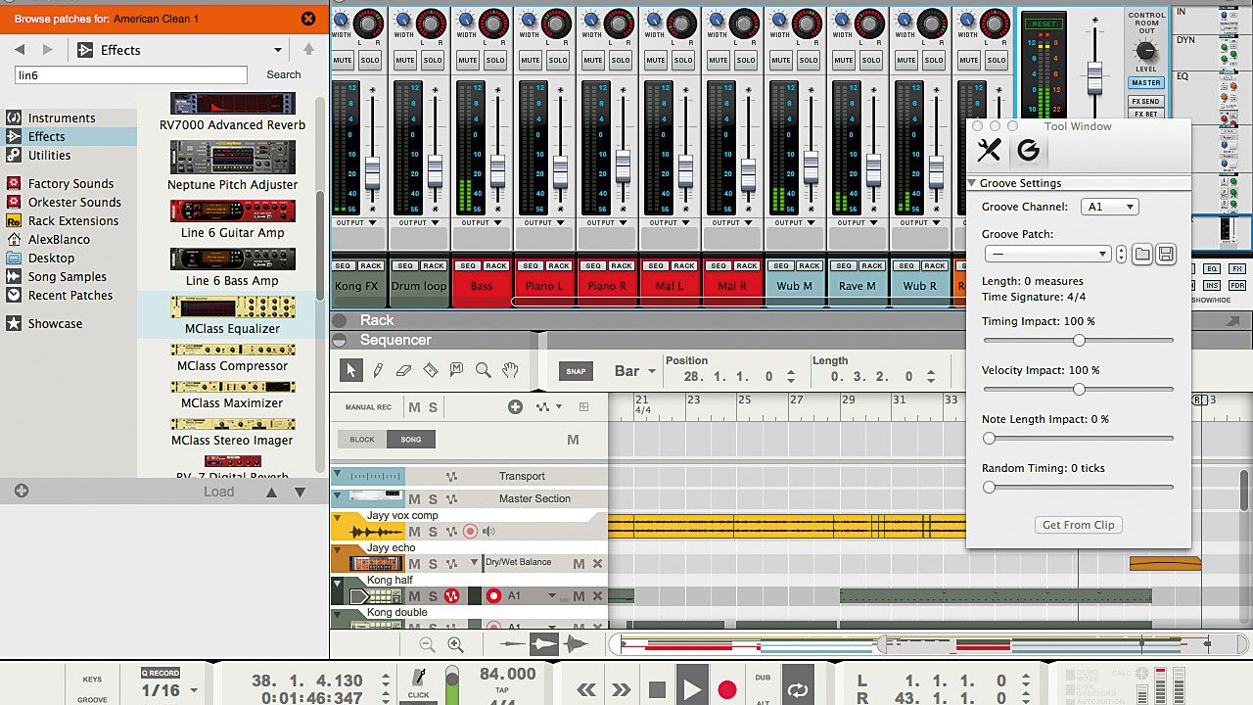Switch to SONG mode
Viewport: 1253px width, 705px height.
(x=410, y=440)
